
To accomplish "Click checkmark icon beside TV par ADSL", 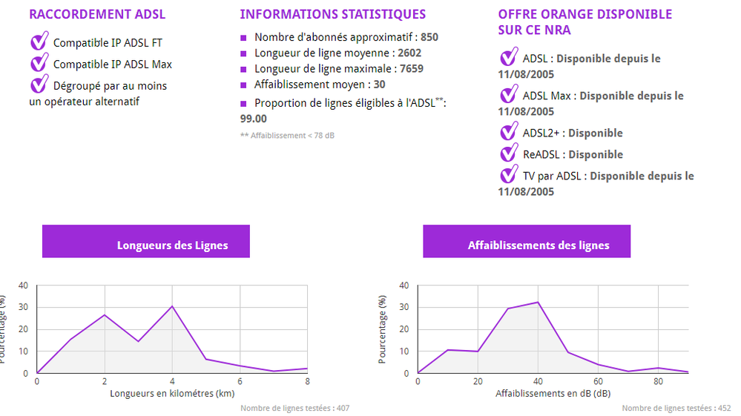I will tap(509, 174).
